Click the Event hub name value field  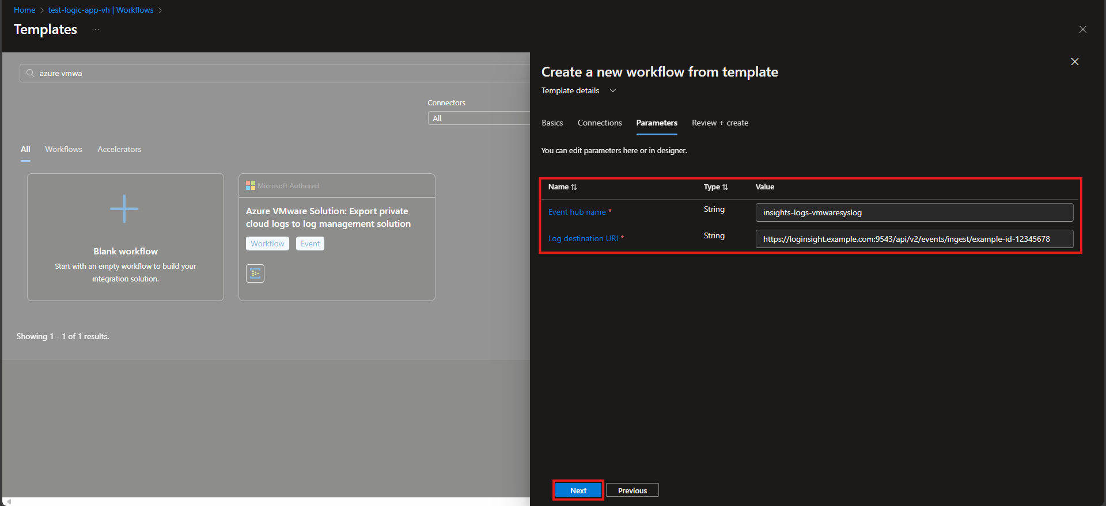point(914,212)
